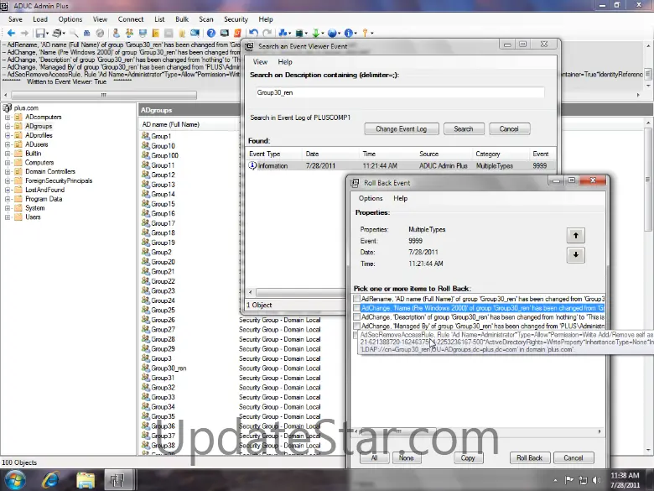This screenshot has width=654, height=491.
Task: Click the Change Event Log button
Action: 402,129
